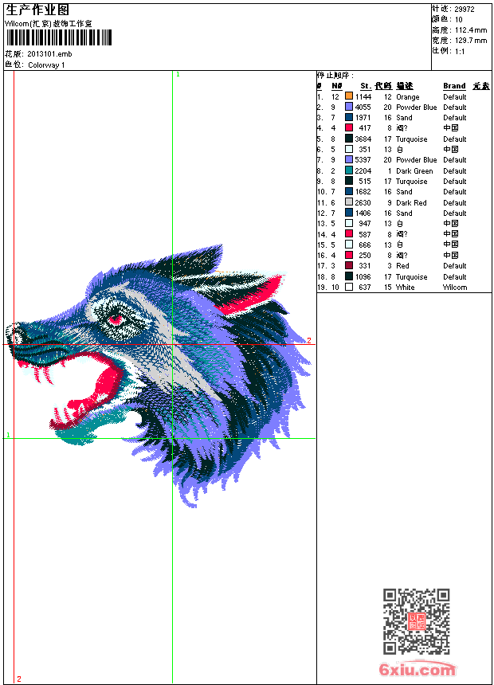Click the N# column header
This screenshot has width=494, height=685.
coord(336,86)
